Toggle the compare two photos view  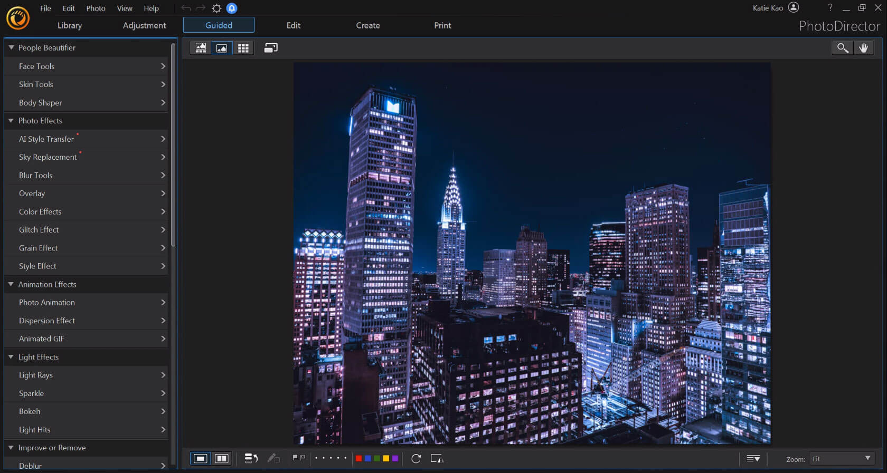coord(221,458)
